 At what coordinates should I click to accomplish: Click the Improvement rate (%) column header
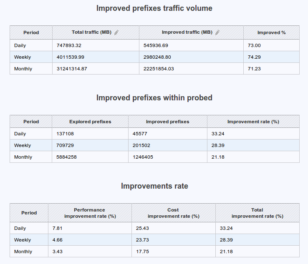click(253, 122)
